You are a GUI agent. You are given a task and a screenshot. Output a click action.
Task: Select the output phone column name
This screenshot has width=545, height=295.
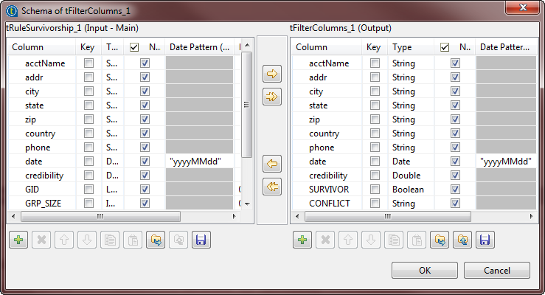[322, 147]
